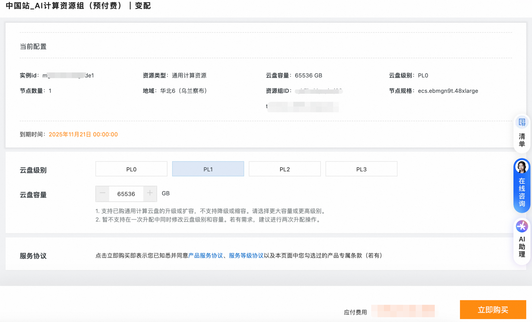Click the AI助理 text label

522,247
